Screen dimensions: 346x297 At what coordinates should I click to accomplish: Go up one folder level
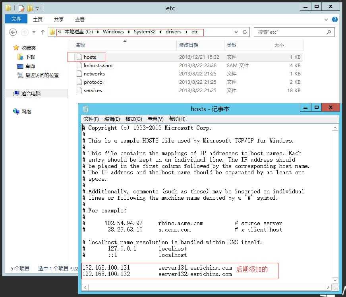(43, 32)
